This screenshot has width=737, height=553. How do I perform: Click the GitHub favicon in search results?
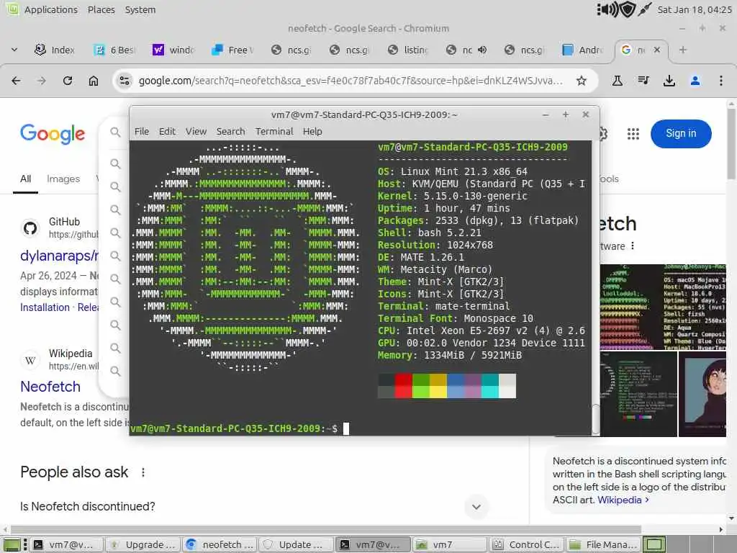click(30, 228)
